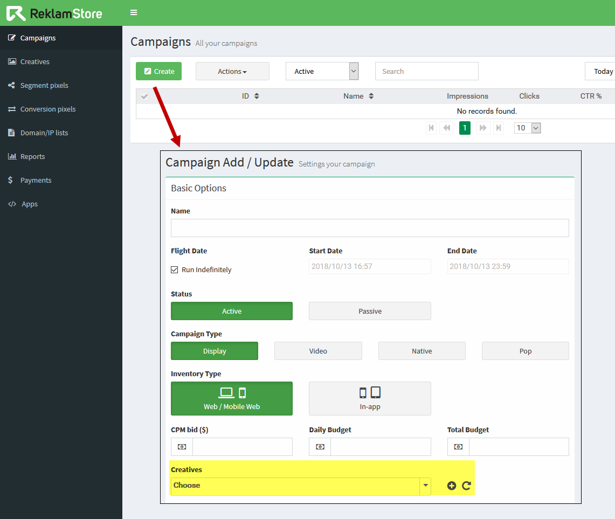Open the Creatives Choose dropdown
This screenshot has width=615, height=519.
click(301, 486)
